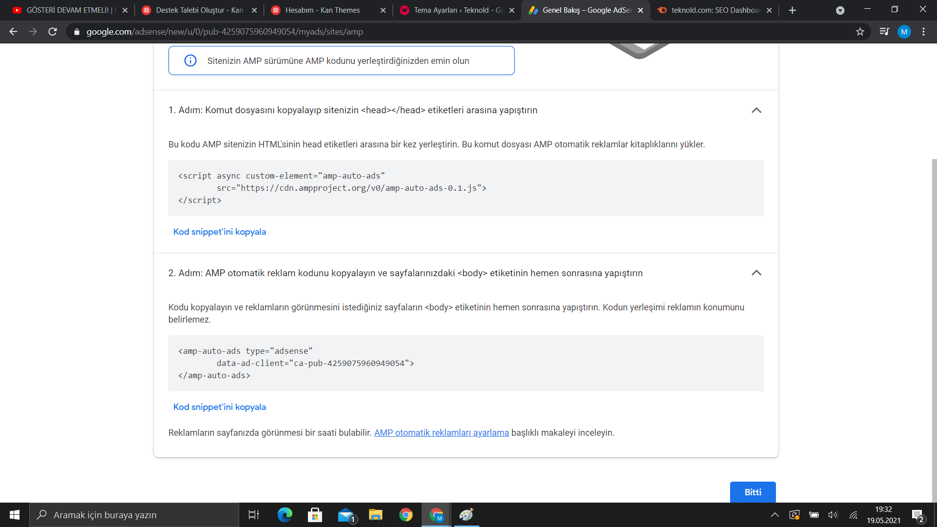
Task: Reload the AdSense page
Action: click(x=53, y=32)
